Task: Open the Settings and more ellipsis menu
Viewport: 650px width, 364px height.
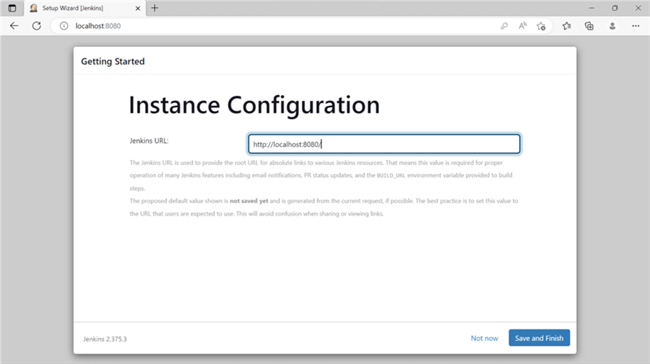Action: click(636, 26)
